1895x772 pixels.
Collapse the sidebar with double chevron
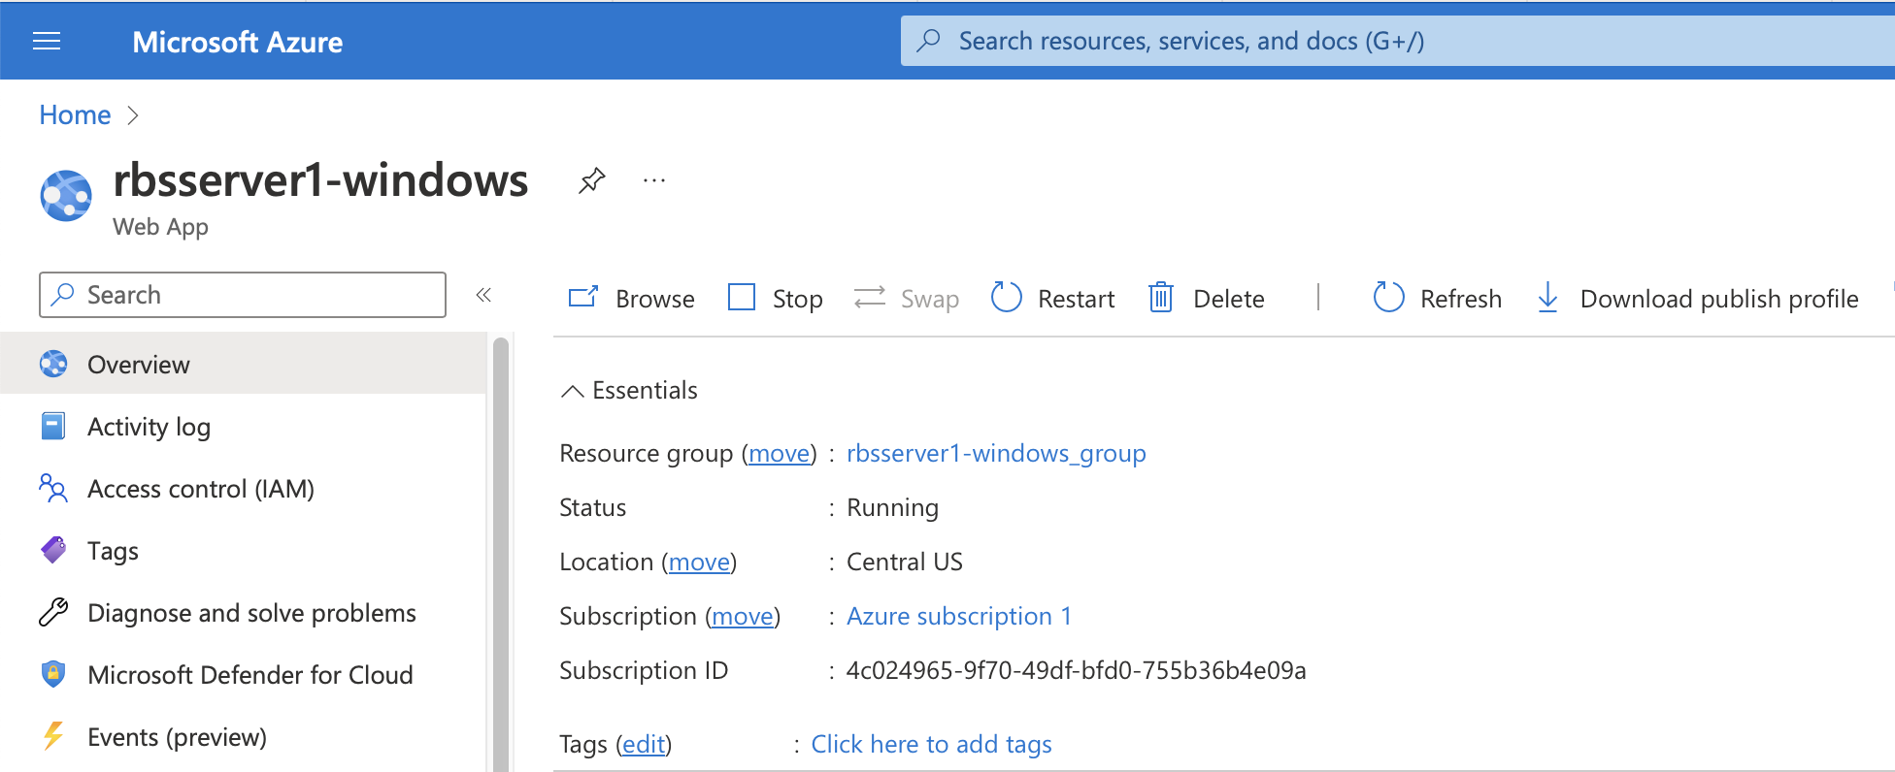tap(483, 295)
